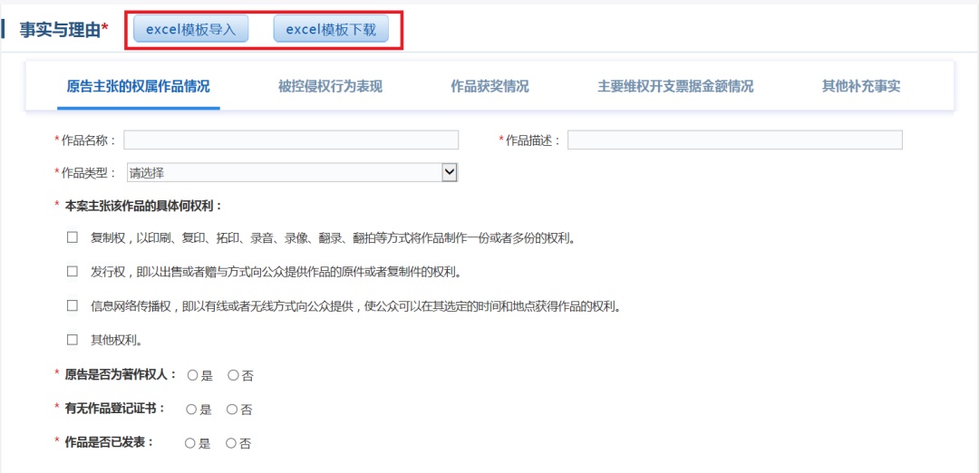Image resolution: width=979 pixels, height=473 pixels.
Task: Tick the 信息网络传播权 checkbox
Action: coord(73,305)
